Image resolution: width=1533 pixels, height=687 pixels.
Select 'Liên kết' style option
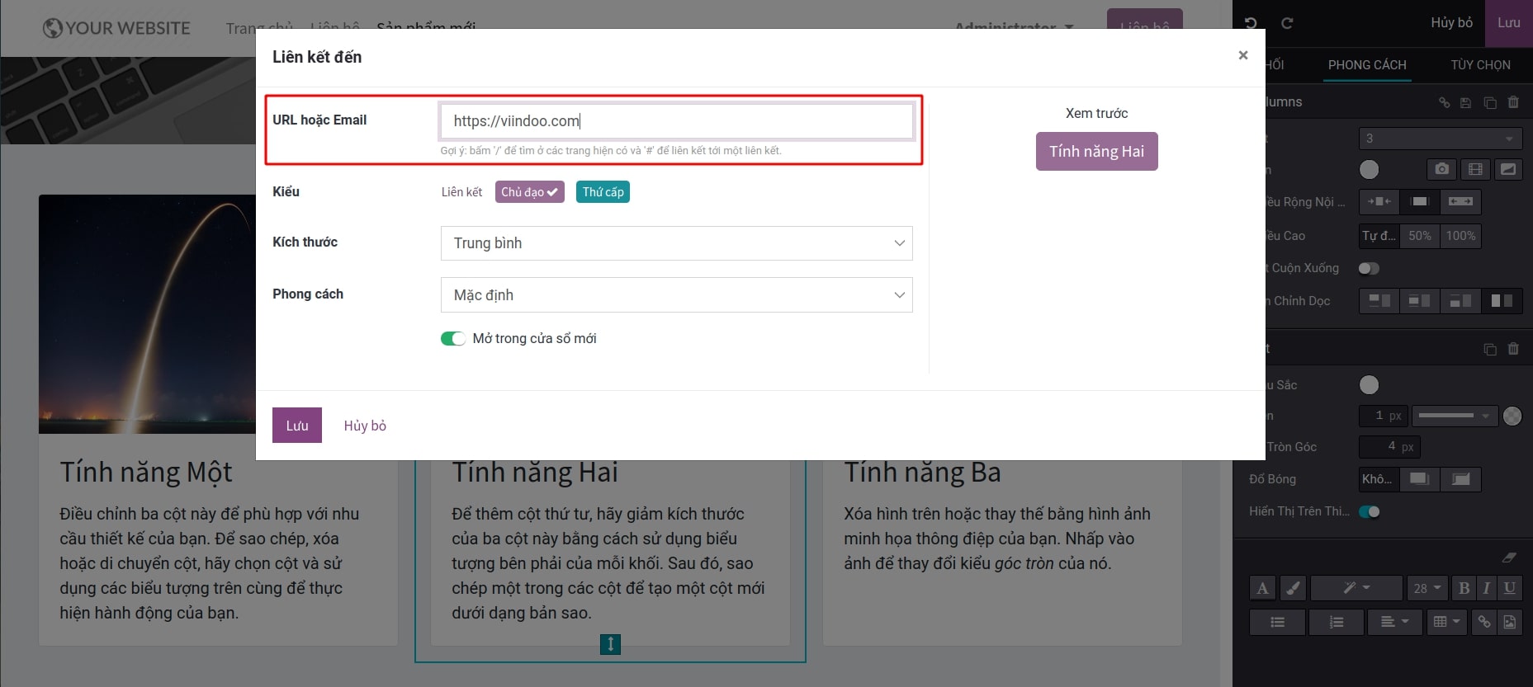pyautogui.click(x=461, y=192)
